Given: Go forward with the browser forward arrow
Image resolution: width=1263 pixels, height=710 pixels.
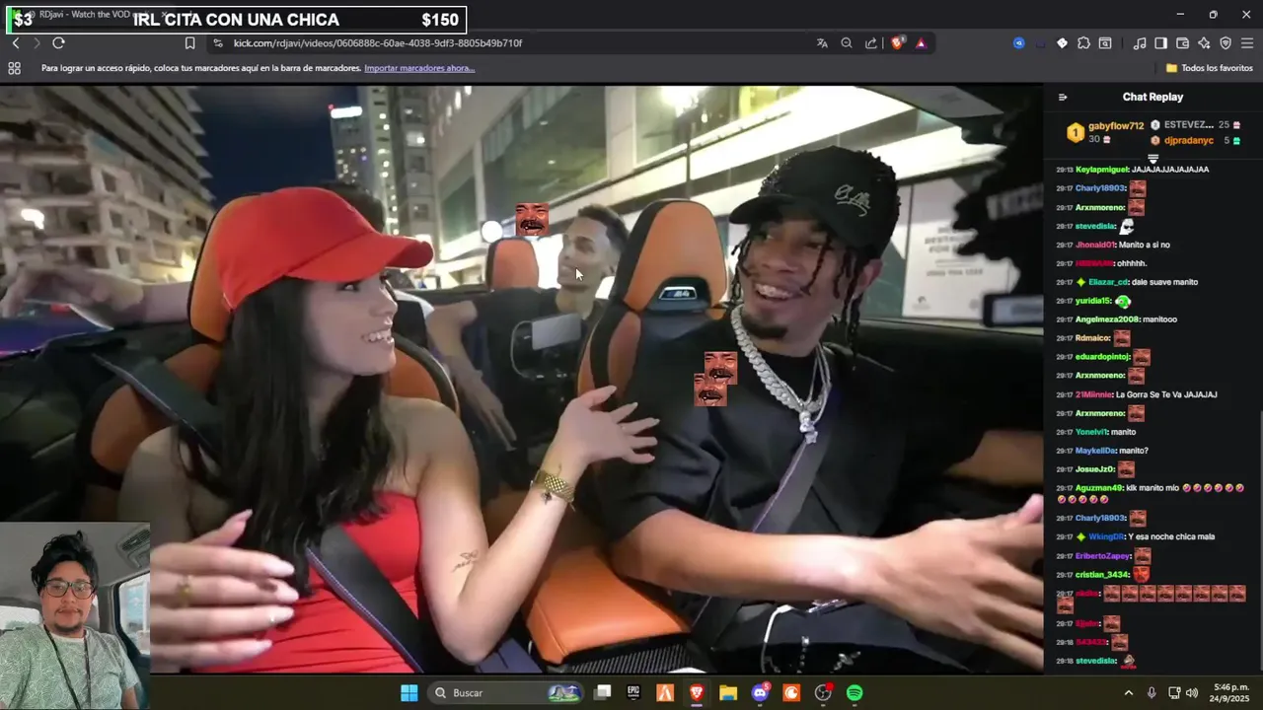Looking at the screenshot, I should 37,43.
